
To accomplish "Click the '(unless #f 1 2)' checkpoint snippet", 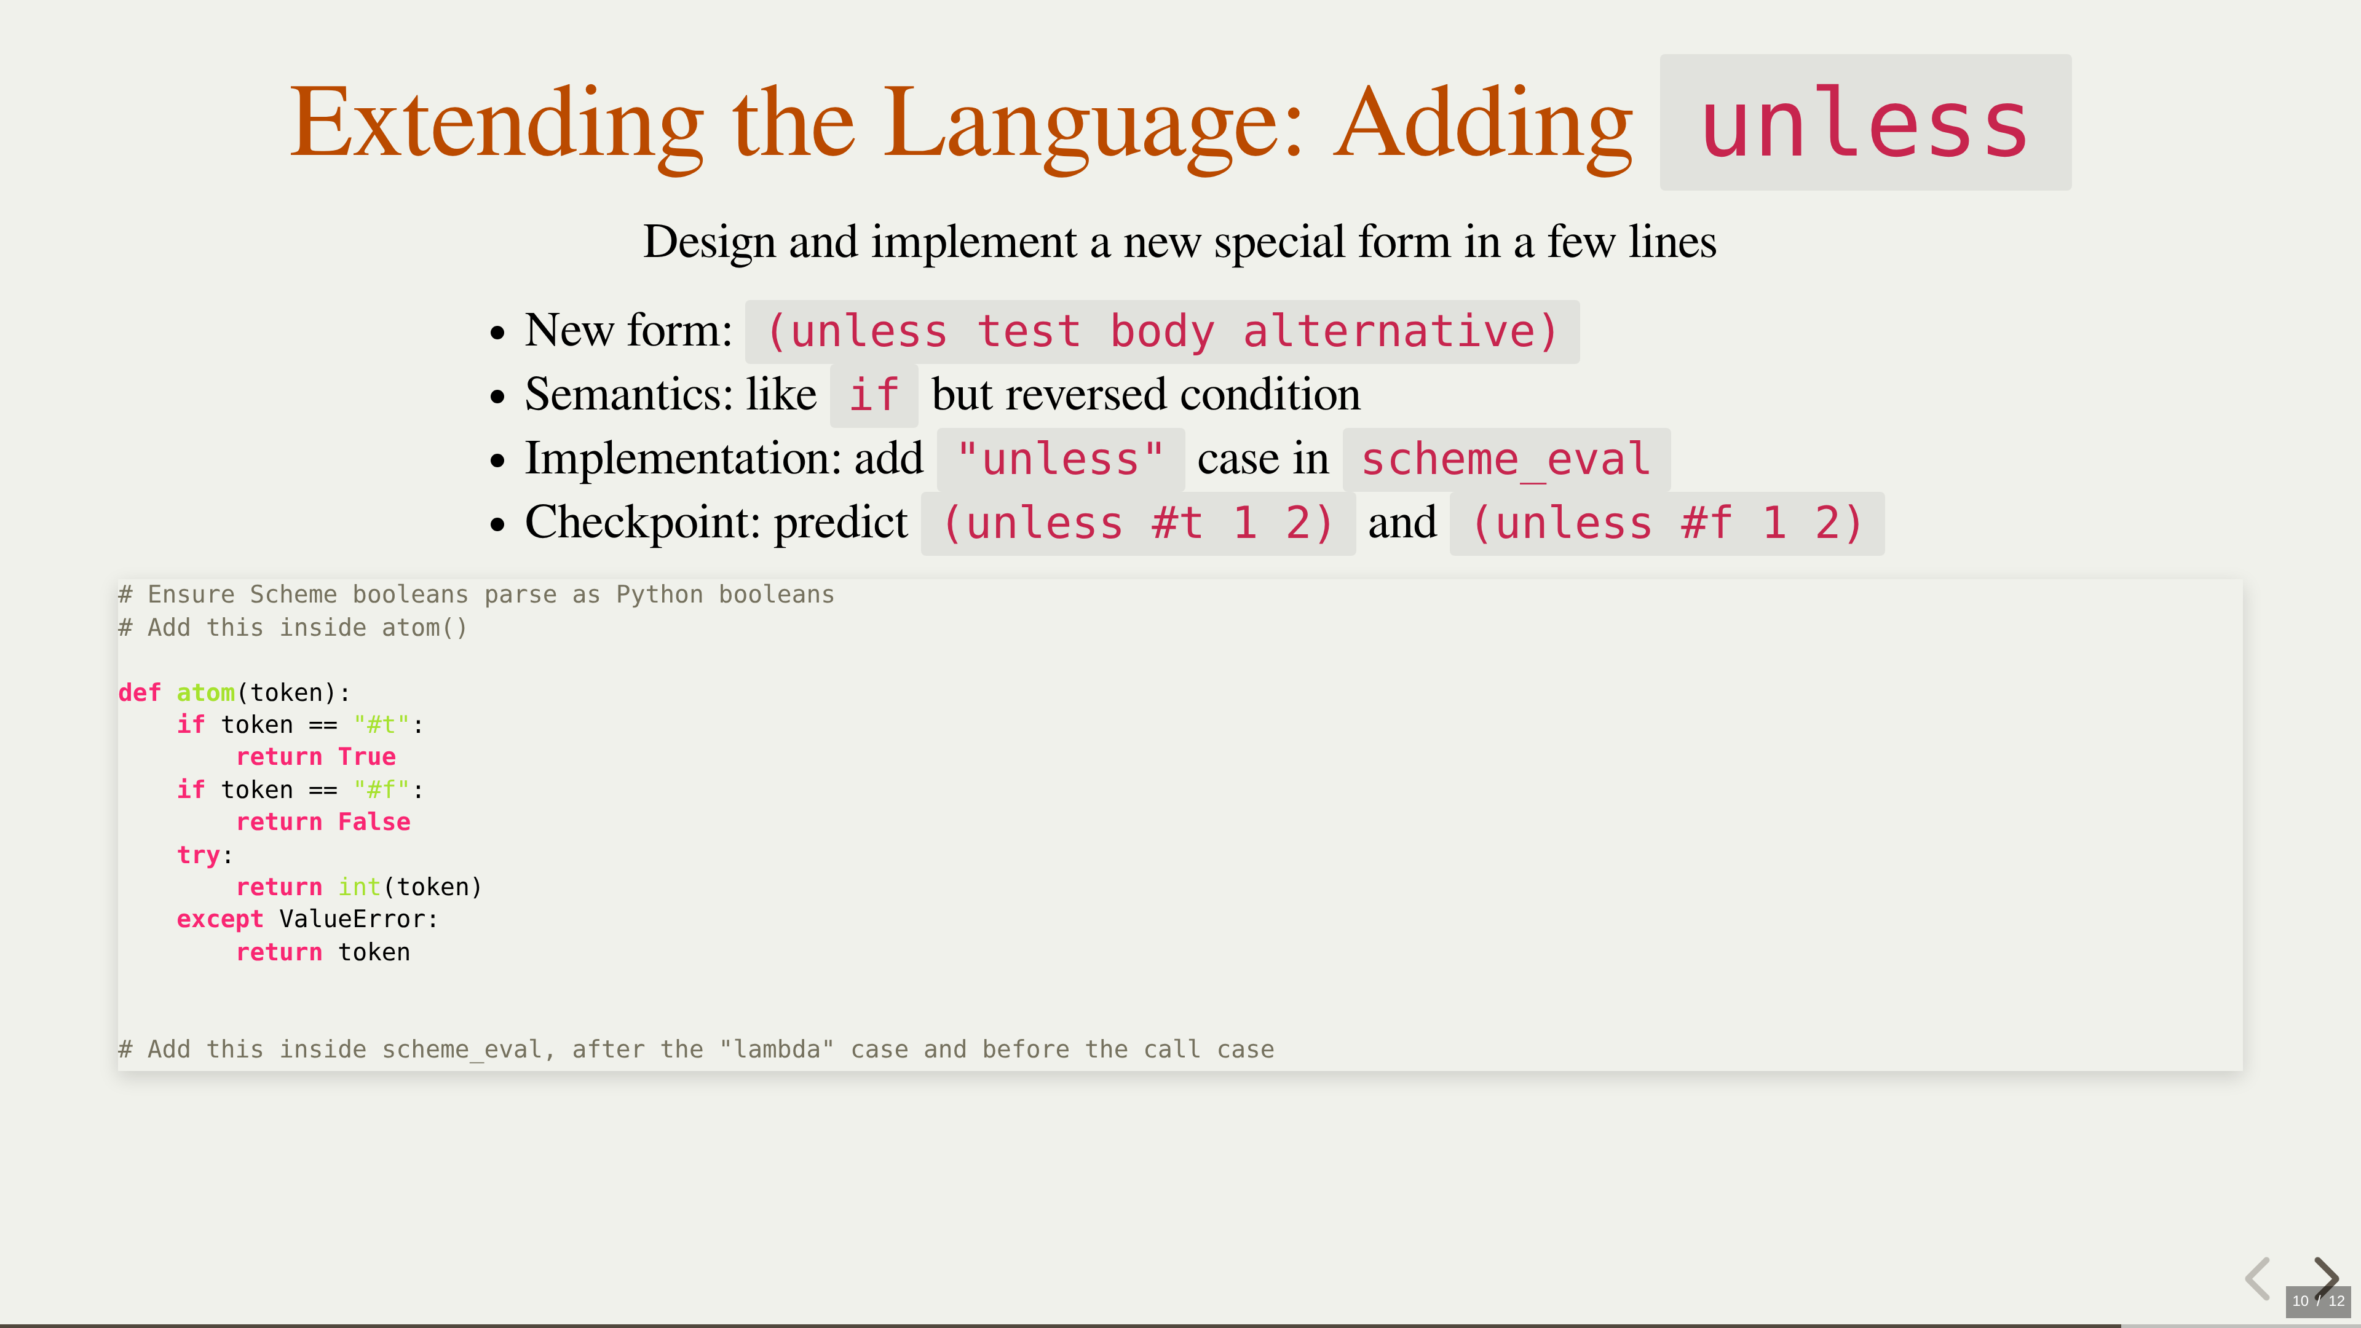I will tap(1666, 523).
